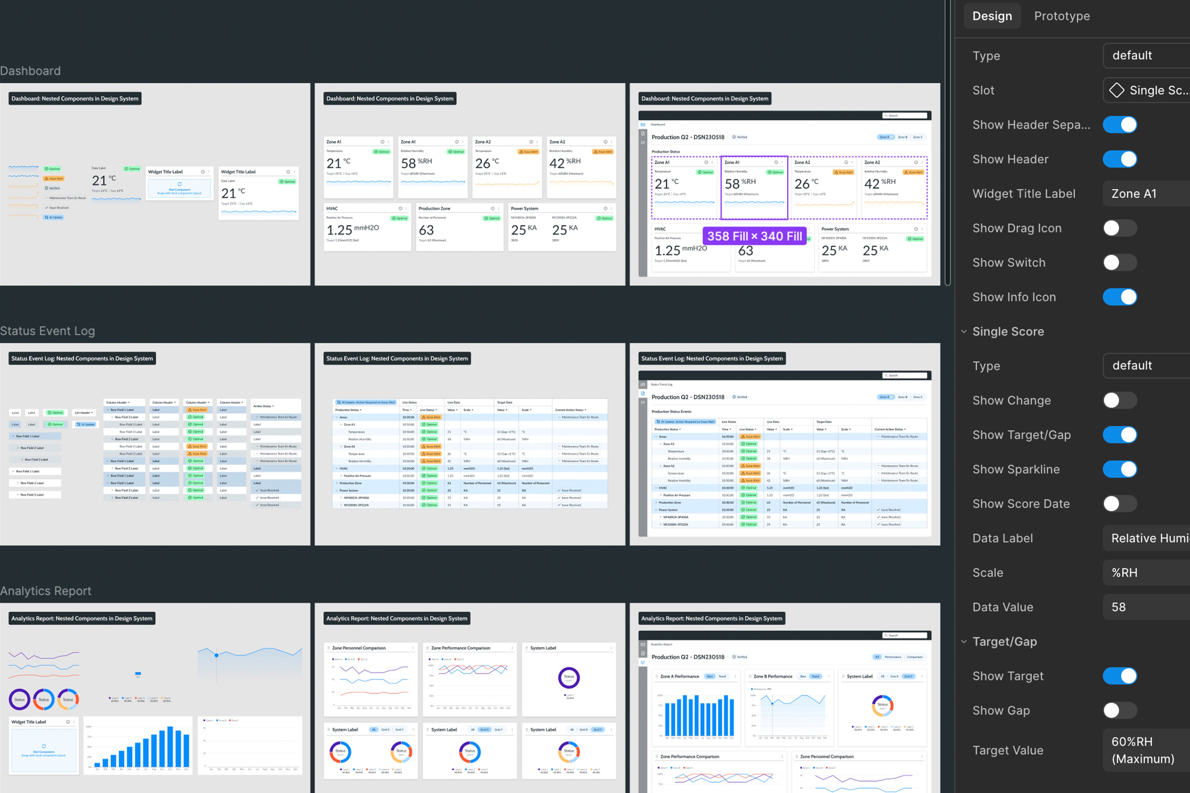The image size is (1190, 793).
Task: Click the Analytics Report section title
Action: click(46, 591)
